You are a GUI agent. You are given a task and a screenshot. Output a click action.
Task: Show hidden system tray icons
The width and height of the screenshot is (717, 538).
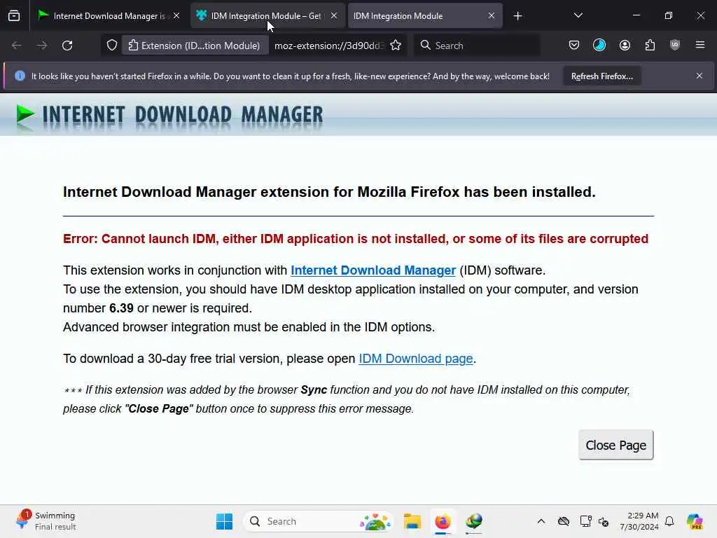click(541, 521)
